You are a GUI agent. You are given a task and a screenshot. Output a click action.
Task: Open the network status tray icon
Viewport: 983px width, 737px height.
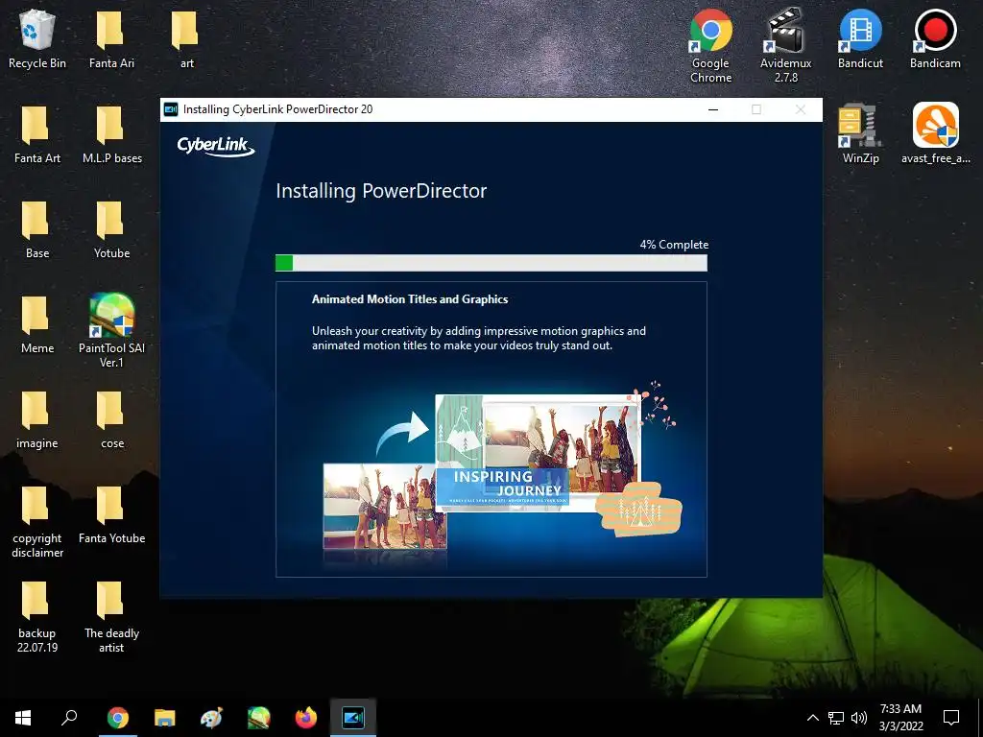[836, 718]
